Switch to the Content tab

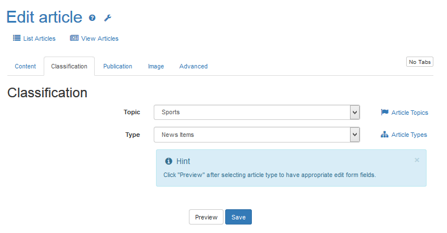click(x=26, y=66)
